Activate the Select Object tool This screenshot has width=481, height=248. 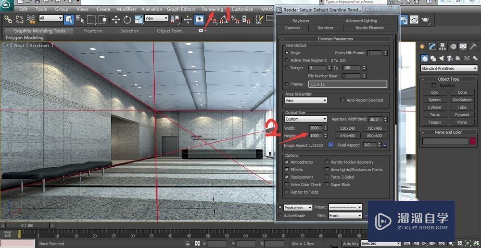[69, 20]
